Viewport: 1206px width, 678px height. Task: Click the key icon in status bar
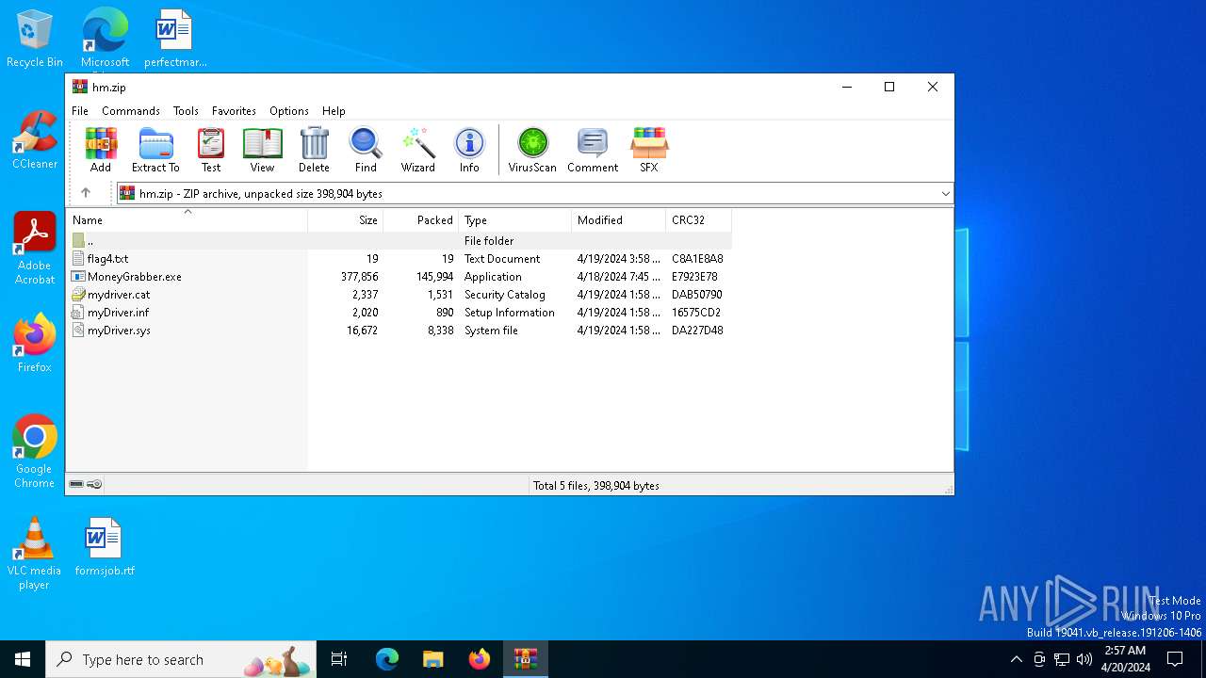[x=94, y=484]
